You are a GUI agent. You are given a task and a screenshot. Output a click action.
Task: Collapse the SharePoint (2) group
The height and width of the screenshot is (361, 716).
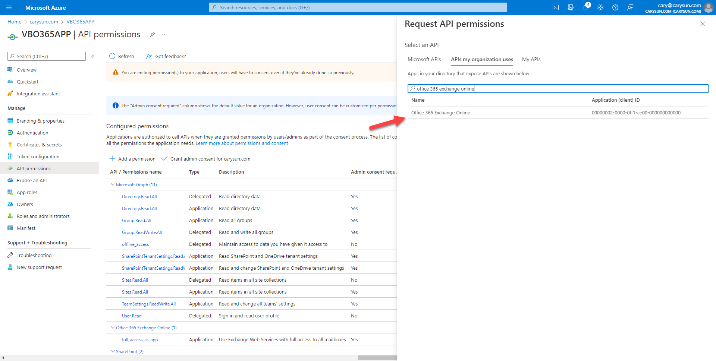pos(113,351)
